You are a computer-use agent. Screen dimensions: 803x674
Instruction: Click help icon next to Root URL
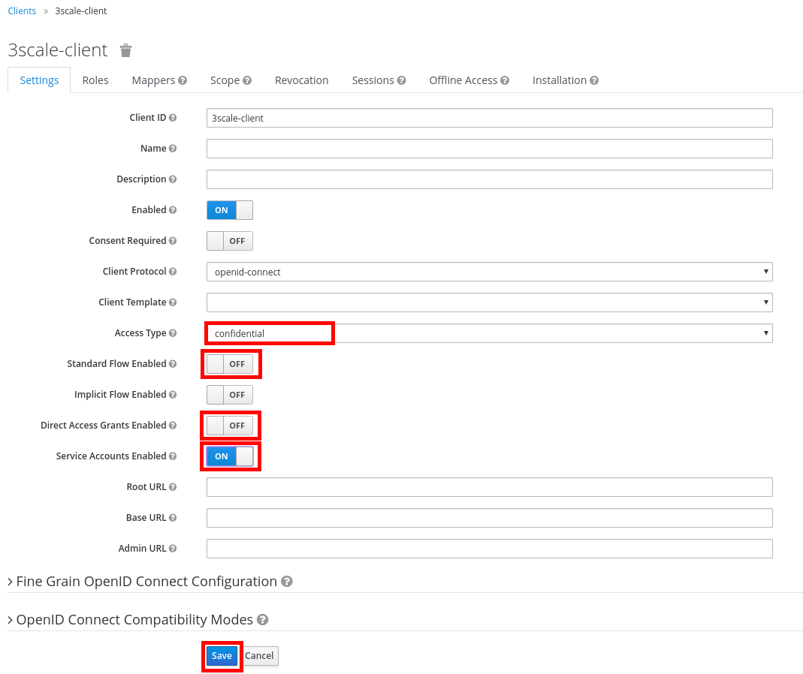[173, 487]
